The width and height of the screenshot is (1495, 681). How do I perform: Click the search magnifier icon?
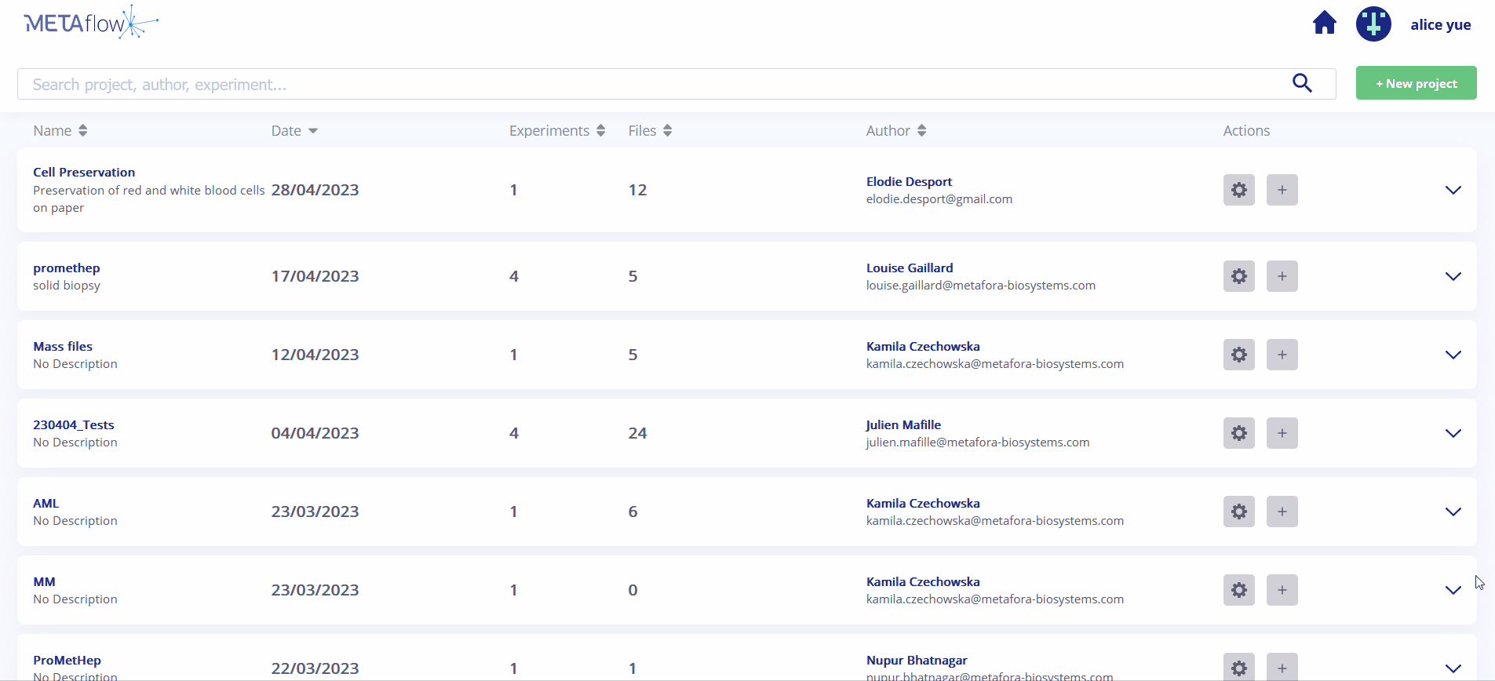(x=1302, y=83)
